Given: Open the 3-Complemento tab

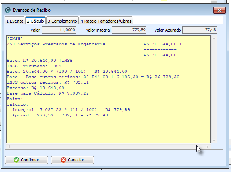Looking at the screenshot, I should [x=62, y=21].
